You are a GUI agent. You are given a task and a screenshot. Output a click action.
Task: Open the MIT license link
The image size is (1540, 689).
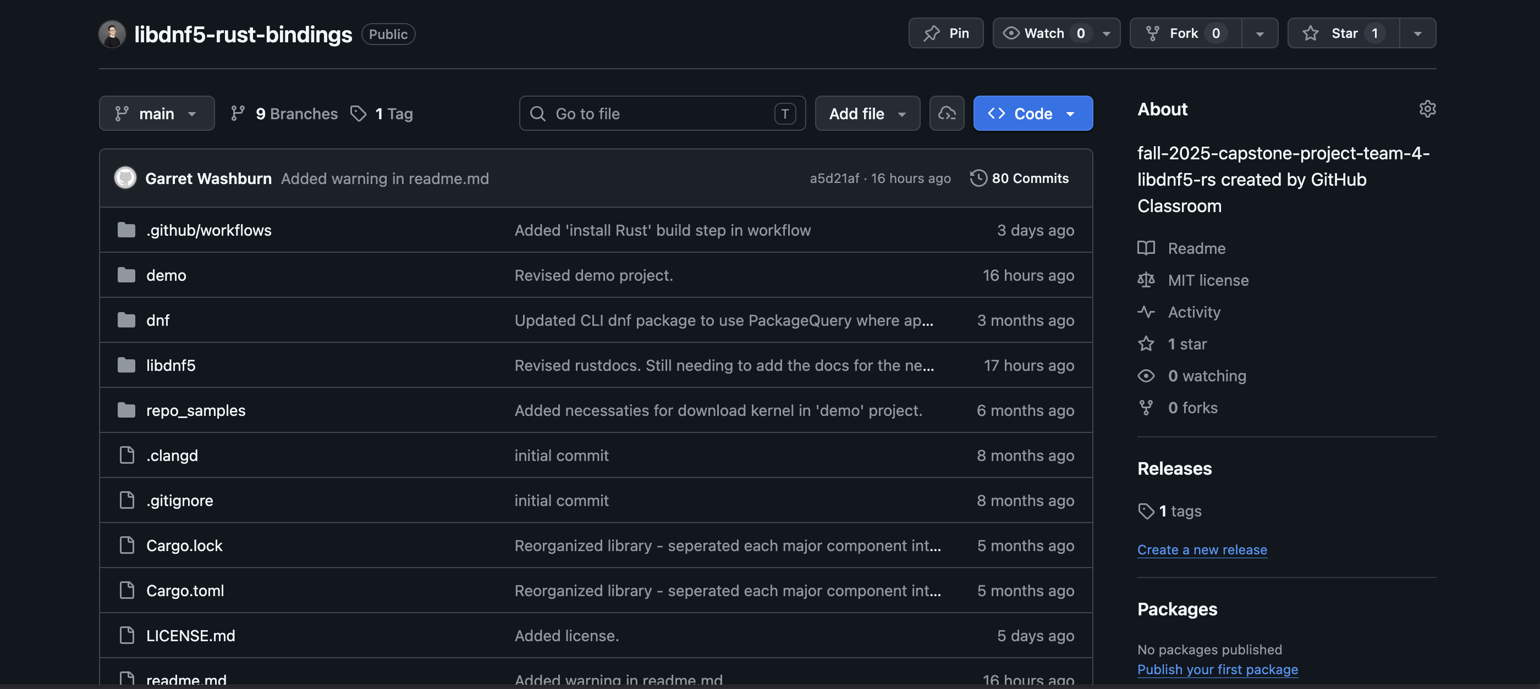point(1193,280)
